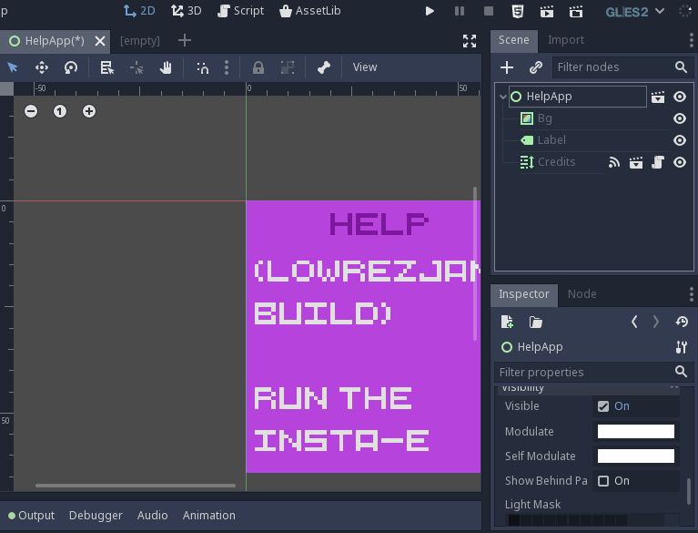698x533 pixels.
Task: Open Scene dock options menu
Action: click(692, 40)
